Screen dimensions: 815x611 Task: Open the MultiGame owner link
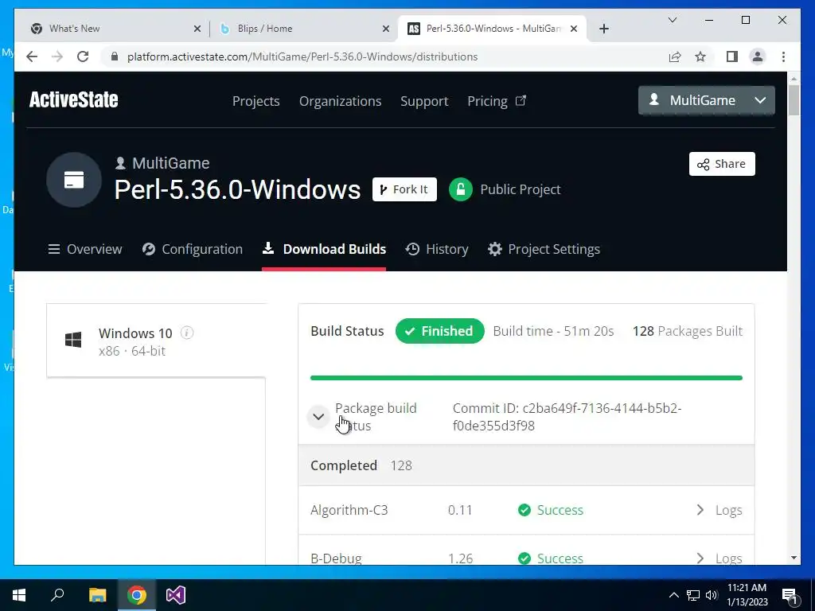pos(162,163)
